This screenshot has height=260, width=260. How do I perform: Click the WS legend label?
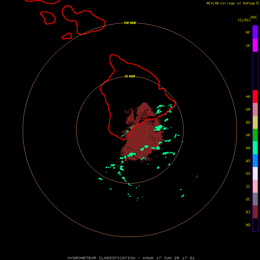pos(248,161)
